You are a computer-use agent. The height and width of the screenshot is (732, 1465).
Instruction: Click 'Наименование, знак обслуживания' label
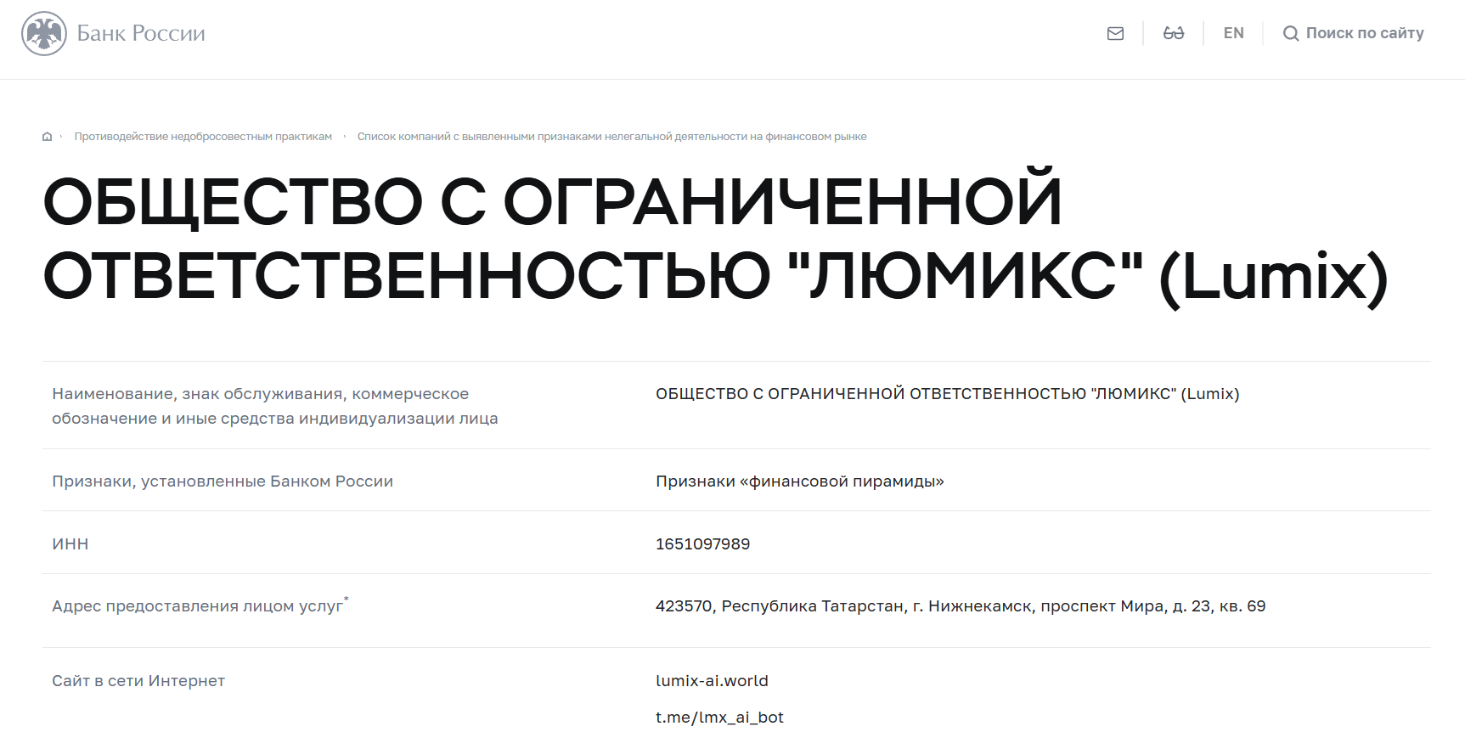click(x=275, y=406)
